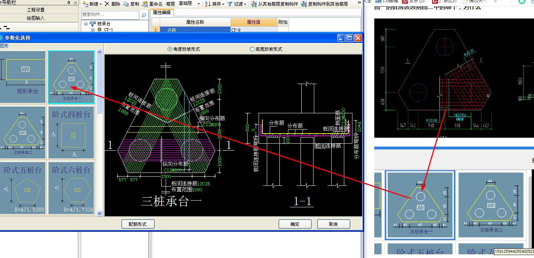
Task: Collapse the CT-1 tree node
Action: tap(93, 30)
